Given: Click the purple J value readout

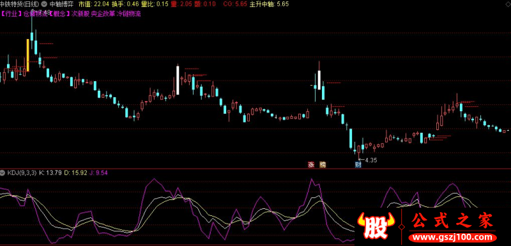Looking at the screenshot, I should [98, 173].
